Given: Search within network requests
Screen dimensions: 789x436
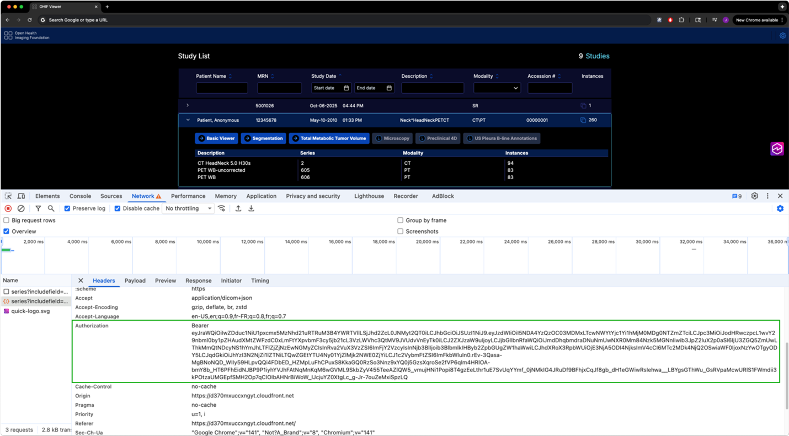Looking at the screenshot, I should pyautogui.click(x=51, y=208).
